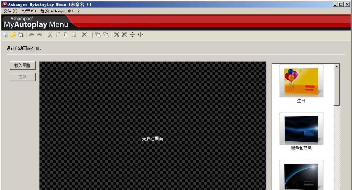Open the 设置(S) menu
The width and height of the screenshot is (352, 190).
coord(29,11)
